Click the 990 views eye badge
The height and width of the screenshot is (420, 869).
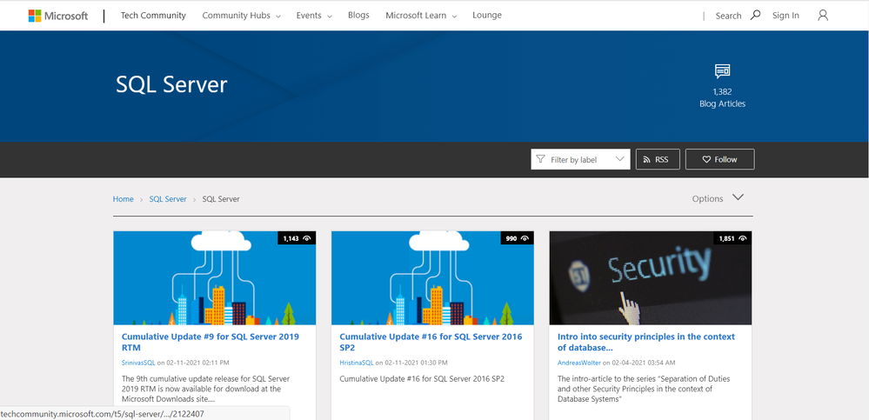tap(518, 238)
